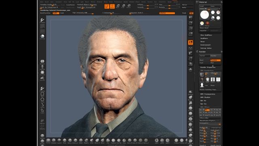The image size is (259, 146).
Task: Open the Depth render pass thumbnail
Action: [x=208, y=79]
